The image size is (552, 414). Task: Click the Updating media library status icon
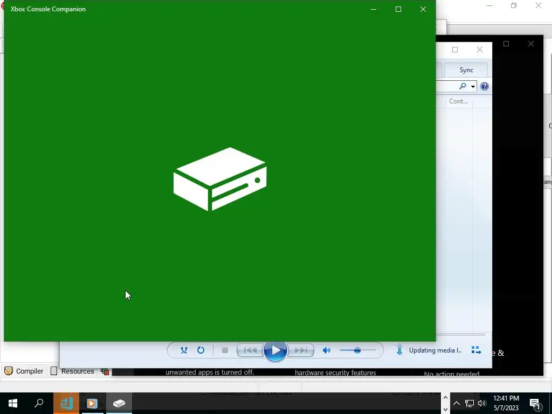coord(399,350)
